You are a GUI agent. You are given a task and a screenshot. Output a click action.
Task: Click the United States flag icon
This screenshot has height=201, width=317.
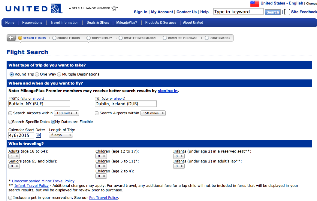click(255, 3)
